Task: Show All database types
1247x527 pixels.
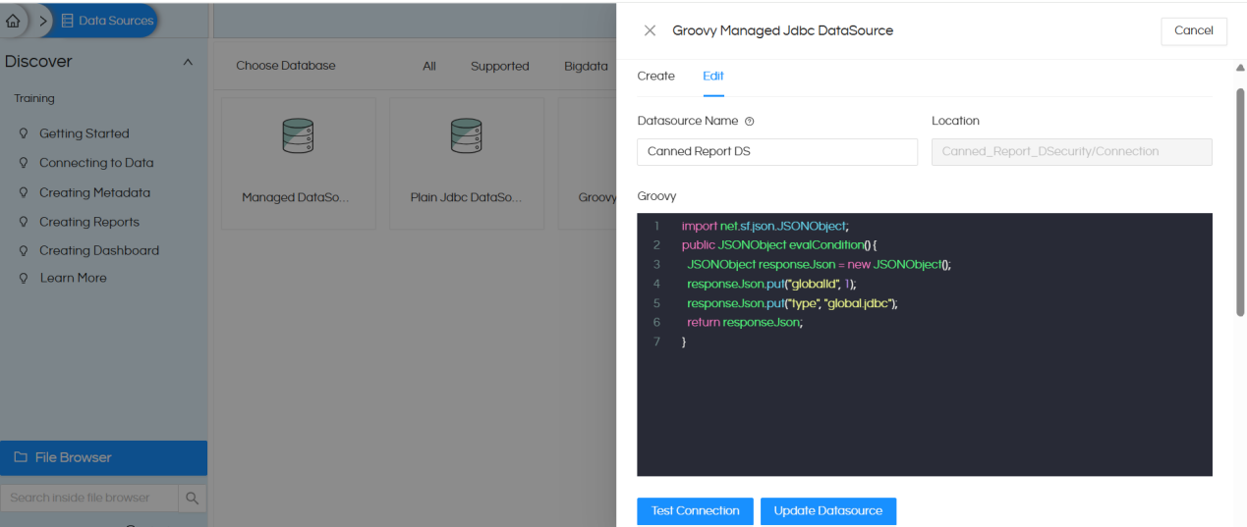Action: [429, 66]
